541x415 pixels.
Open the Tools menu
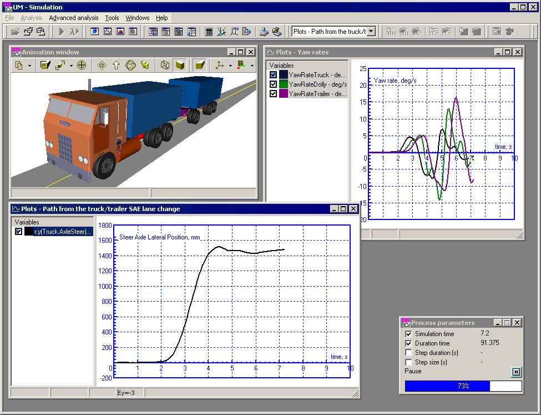coord(112,18)
